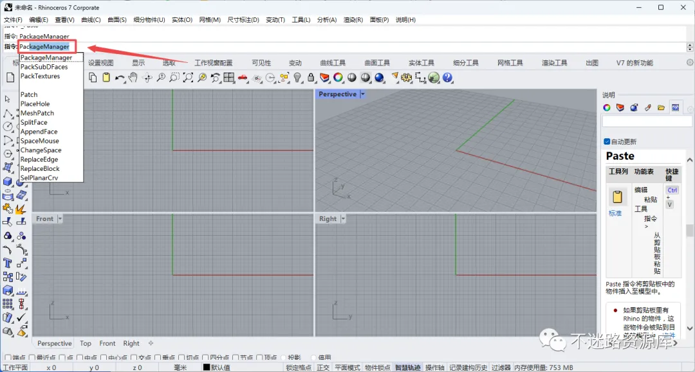Open the Perspective viewport dropdown arrow

click(362, 94)
